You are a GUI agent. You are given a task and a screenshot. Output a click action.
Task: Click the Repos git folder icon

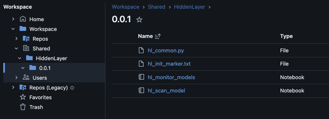tap(26, 38)
